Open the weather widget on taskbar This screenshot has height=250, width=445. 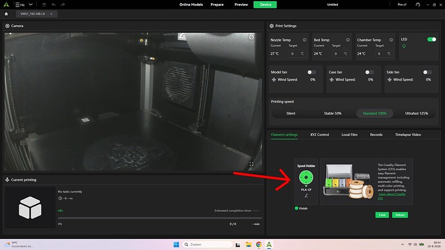(x=19, y=244)
